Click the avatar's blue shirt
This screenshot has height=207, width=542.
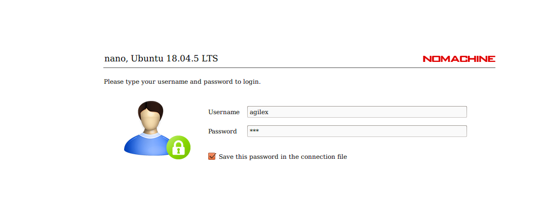[145, 145]
